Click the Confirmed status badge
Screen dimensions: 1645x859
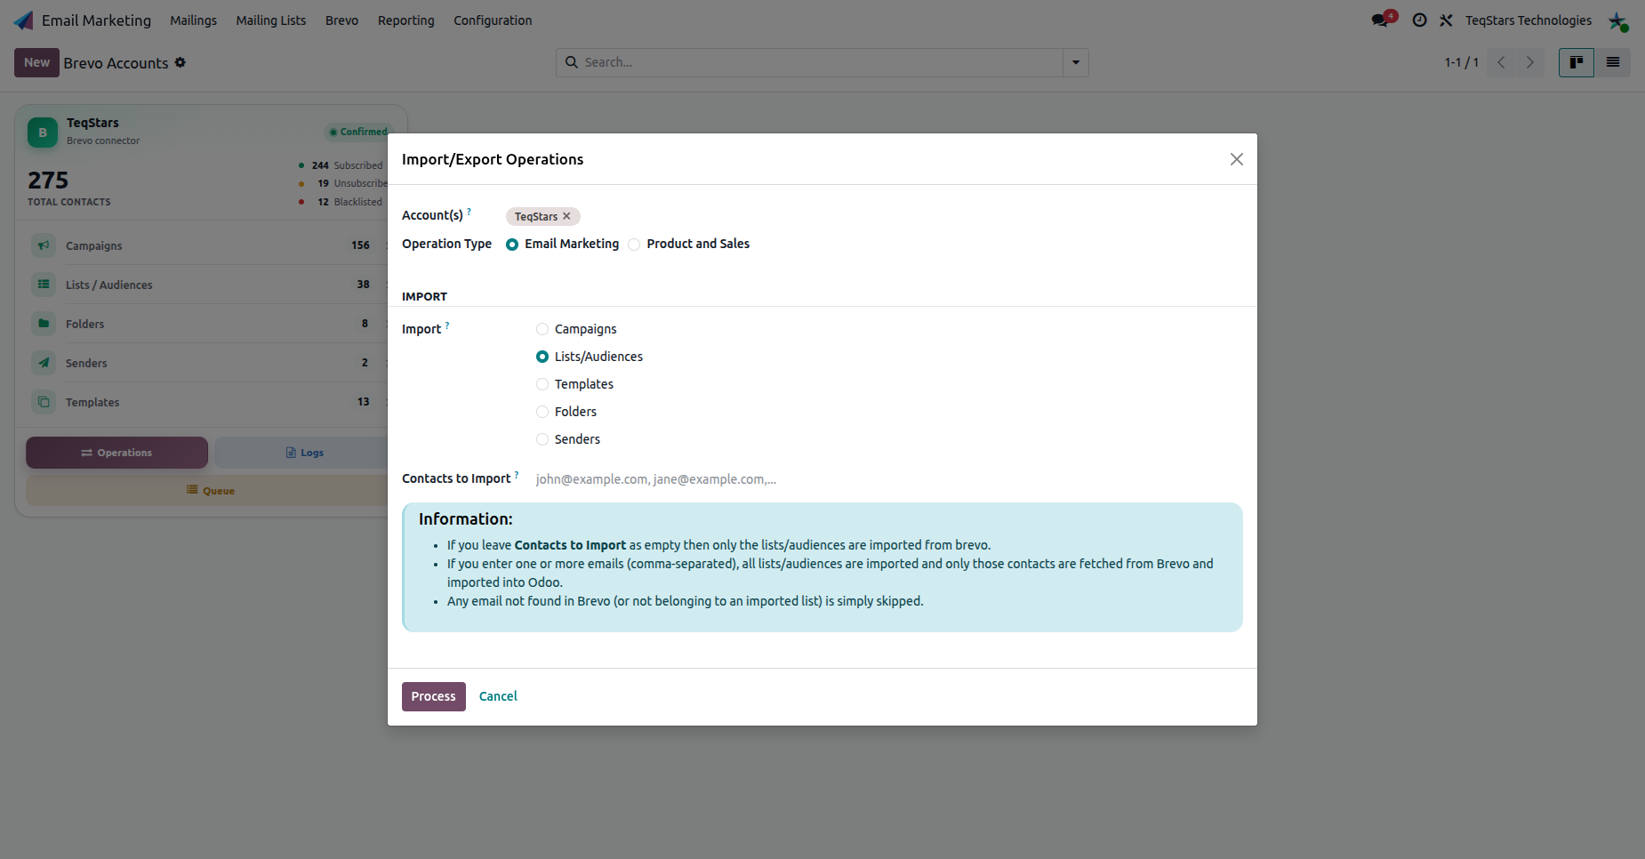358,132
